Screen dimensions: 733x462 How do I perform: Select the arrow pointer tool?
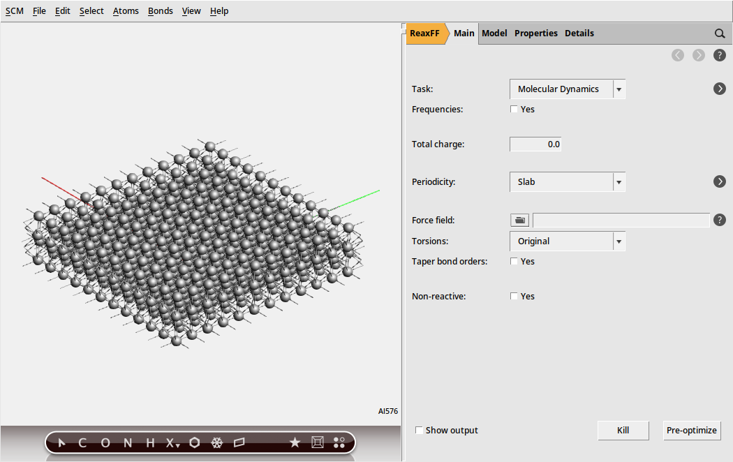61,442
